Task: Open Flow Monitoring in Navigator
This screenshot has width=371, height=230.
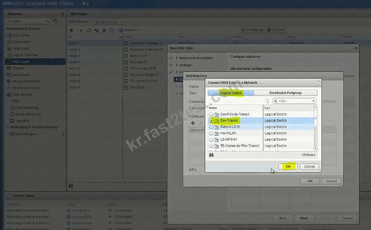Action: coord(26,108)
